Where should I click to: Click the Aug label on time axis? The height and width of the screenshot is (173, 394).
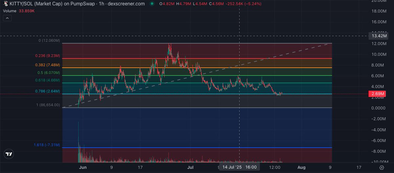click(x=301, y=167)
